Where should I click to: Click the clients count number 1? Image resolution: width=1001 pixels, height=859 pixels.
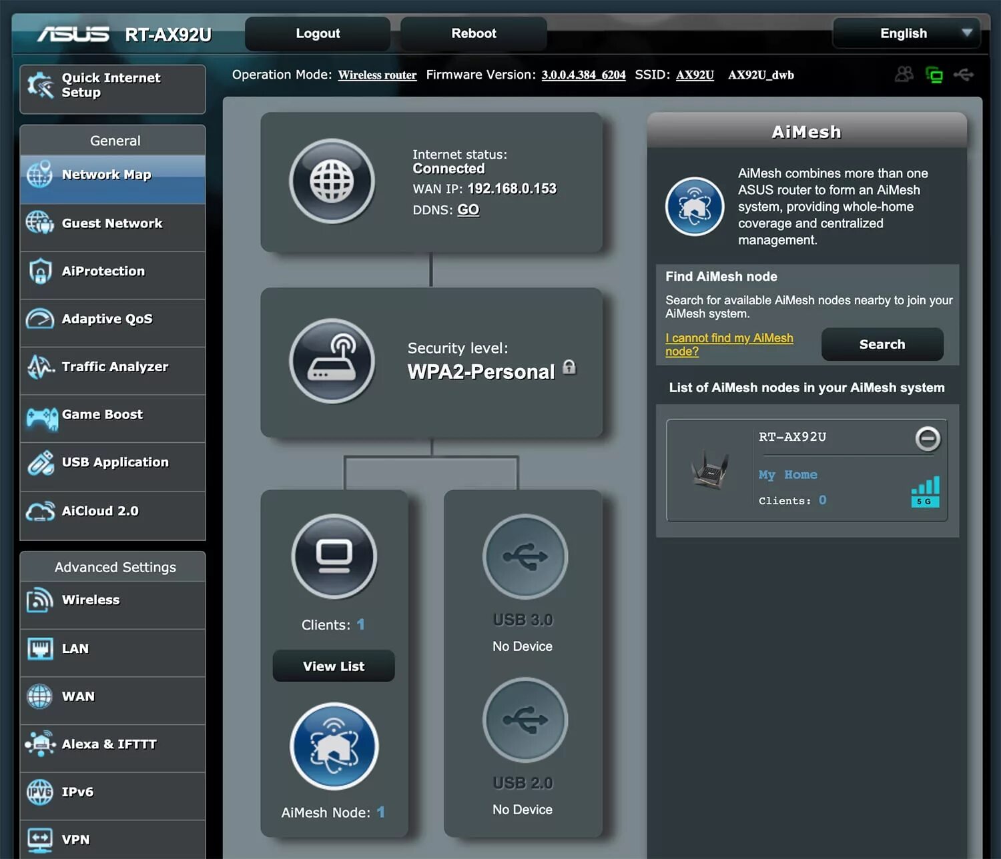(360, 624)
